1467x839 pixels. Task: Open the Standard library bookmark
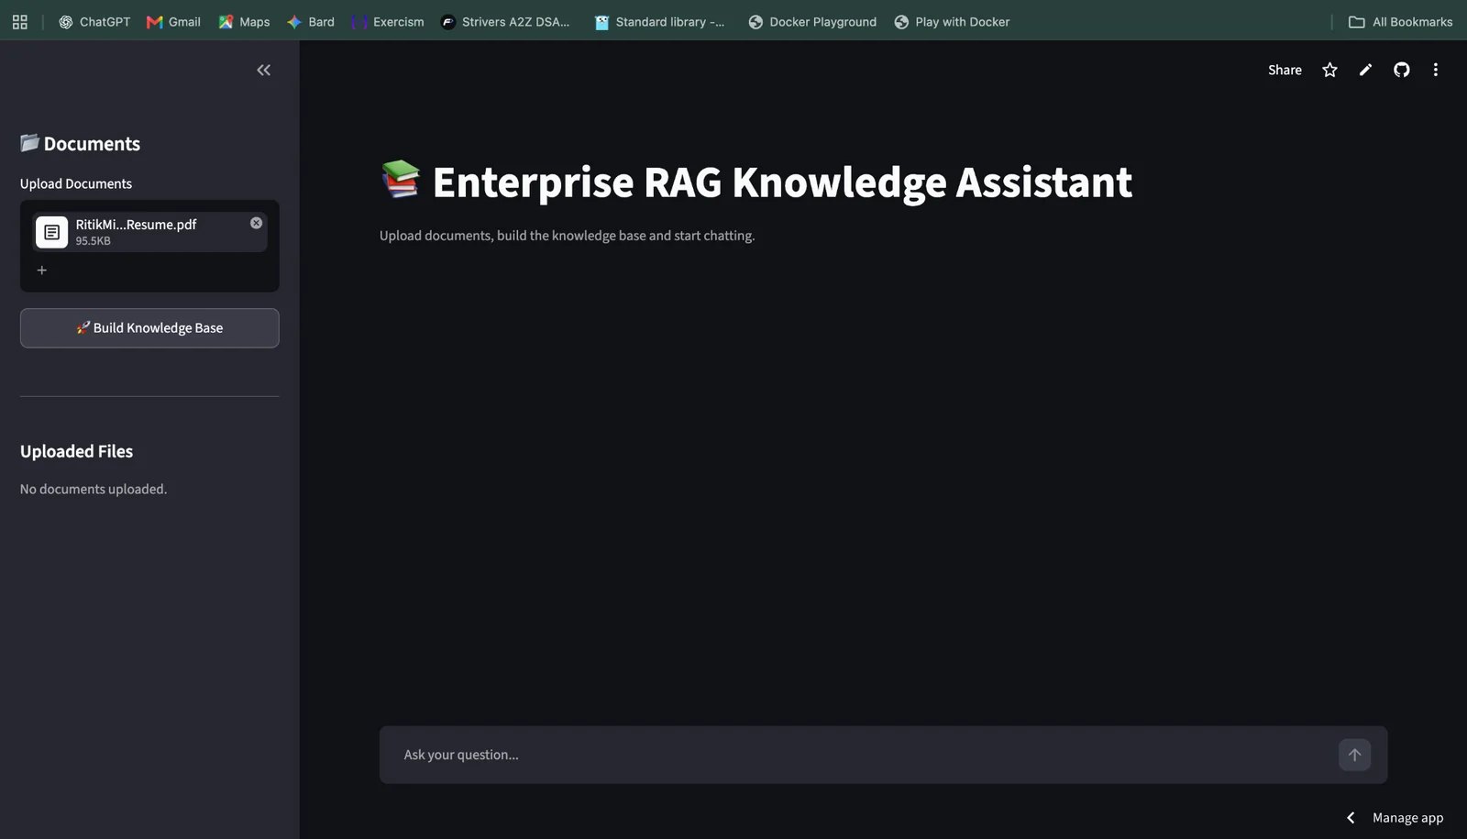659,21
